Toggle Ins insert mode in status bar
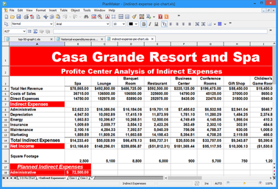 206,183
